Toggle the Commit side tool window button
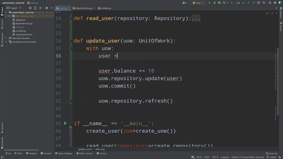This screenshot has width=283, height=159. pos(2,24)
